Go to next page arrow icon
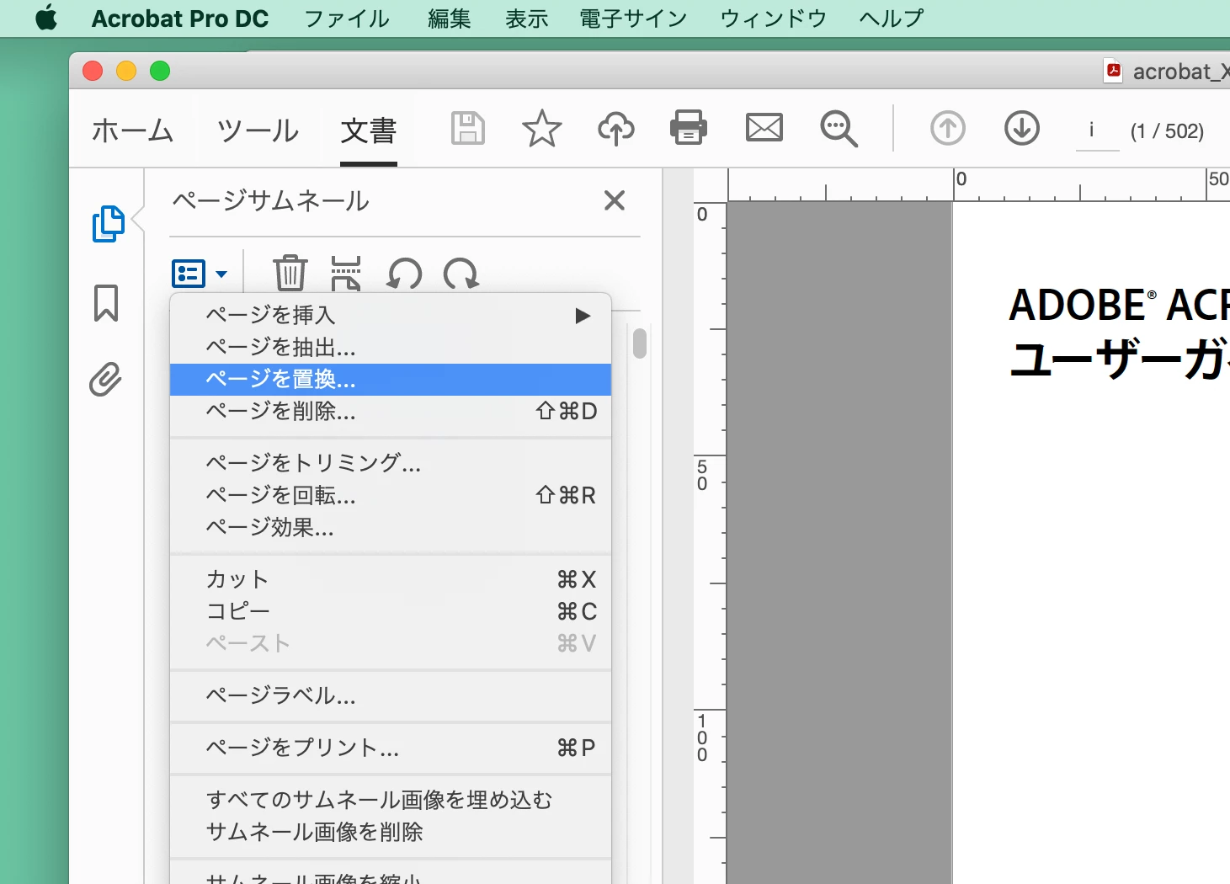This screenshot has height=884, width=1230. coord(1022,129)
